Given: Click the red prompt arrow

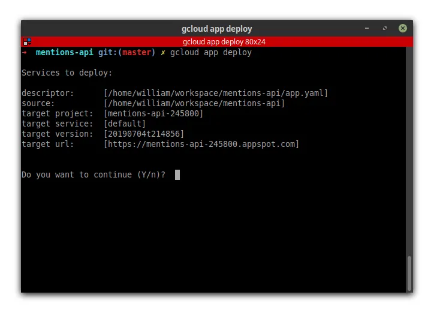Looking at the screenshot, I should (25, 53).
